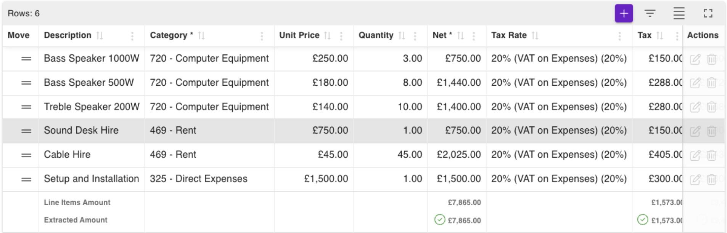
Task: Click the £1,500.00 unit price cell
Action: (x=326, y=179)
